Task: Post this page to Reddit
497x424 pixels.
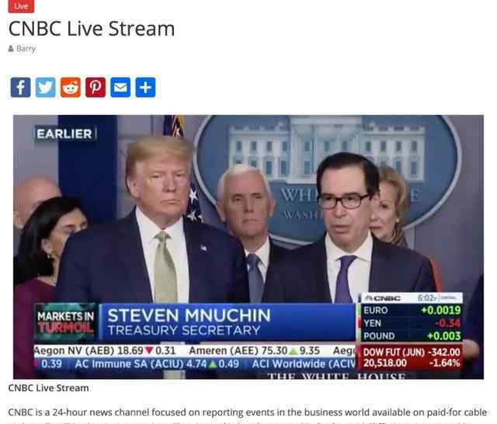Action: 71,87
